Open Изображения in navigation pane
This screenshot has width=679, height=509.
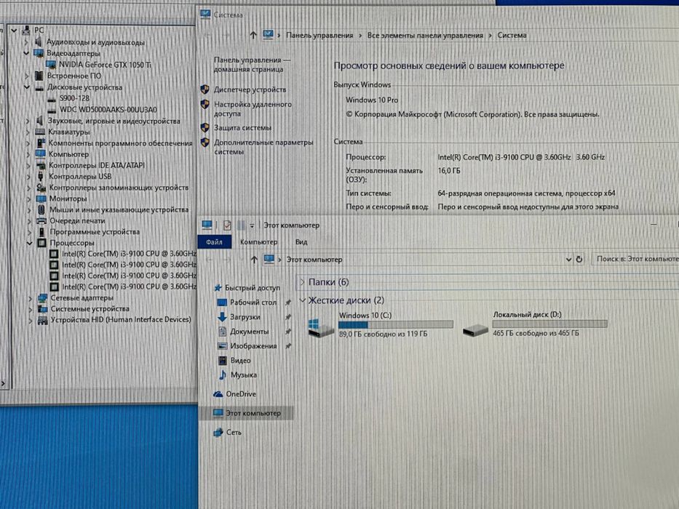click(253, 346)
